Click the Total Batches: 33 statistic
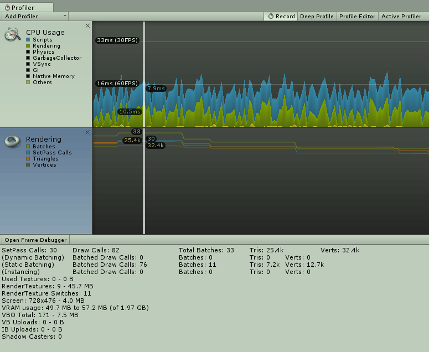The width and height of the screenshot is (429, 352). [206, 250]
